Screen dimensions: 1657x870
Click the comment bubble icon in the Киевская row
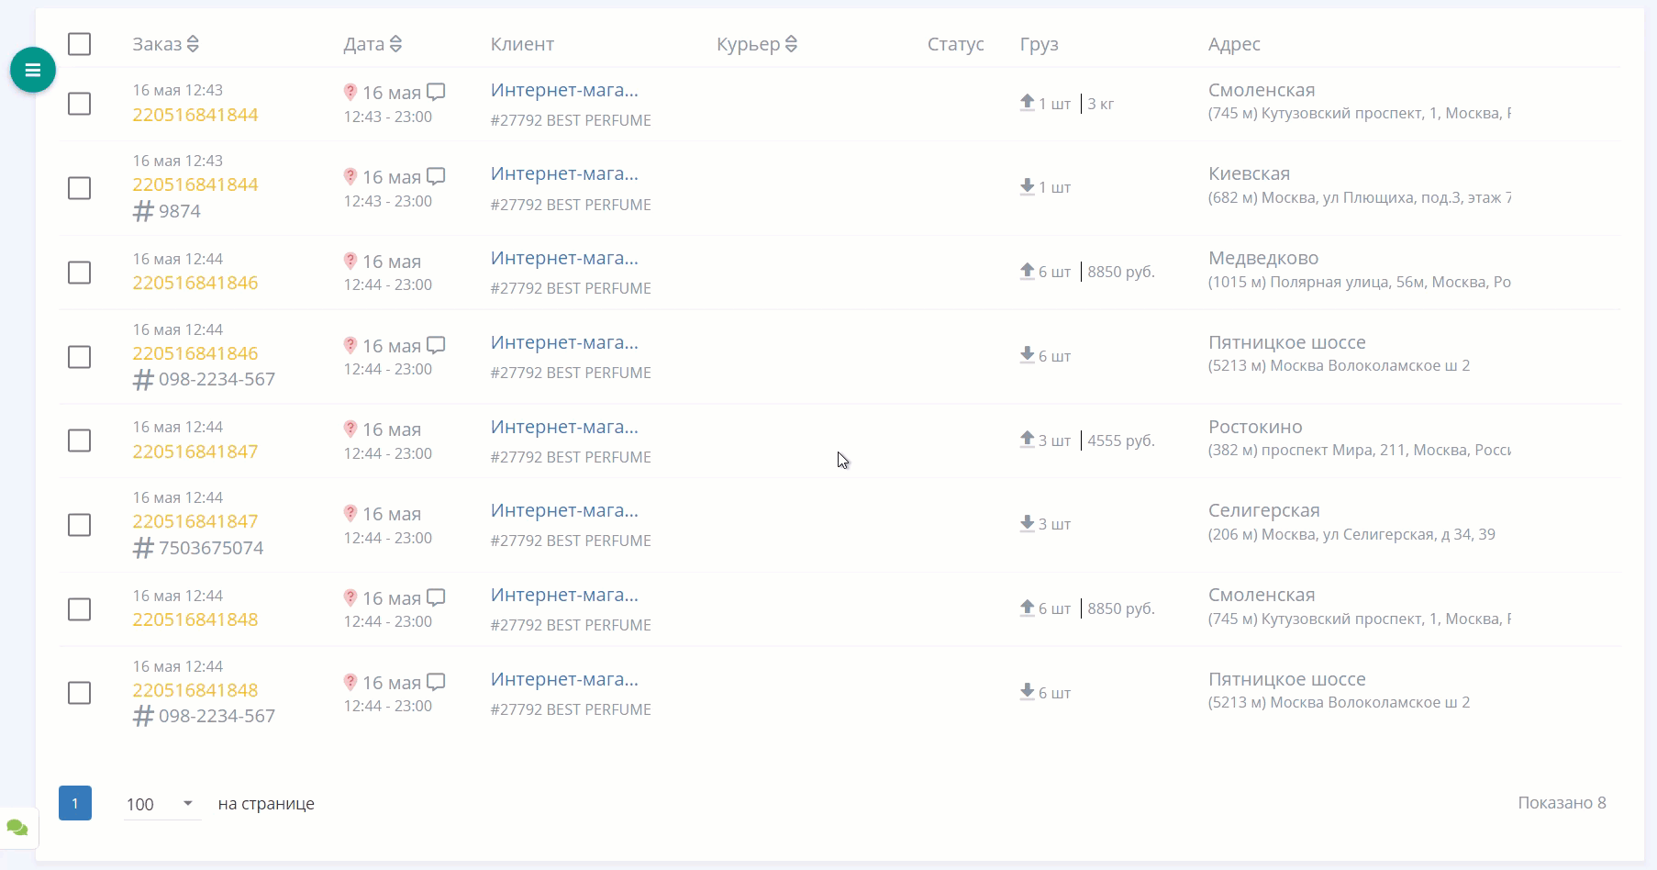click(x=437, y=176)
